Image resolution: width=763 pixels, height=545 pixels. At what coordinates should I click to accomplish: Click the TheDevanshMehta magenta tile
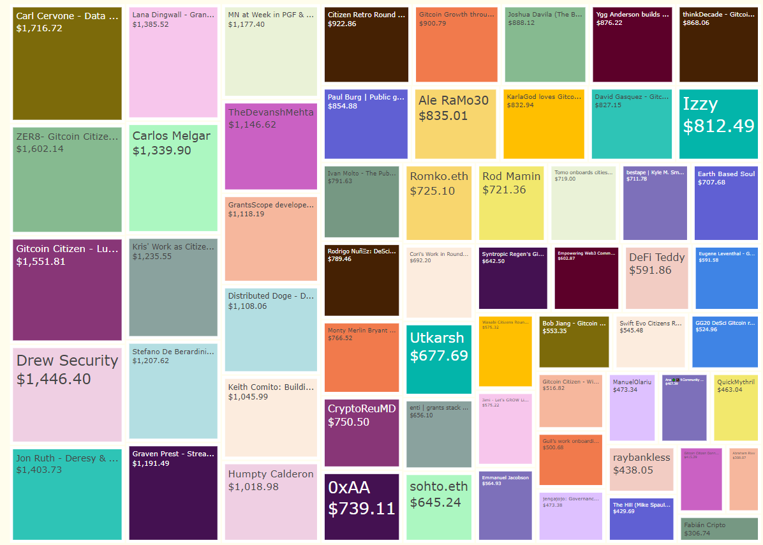pos(270,146)
